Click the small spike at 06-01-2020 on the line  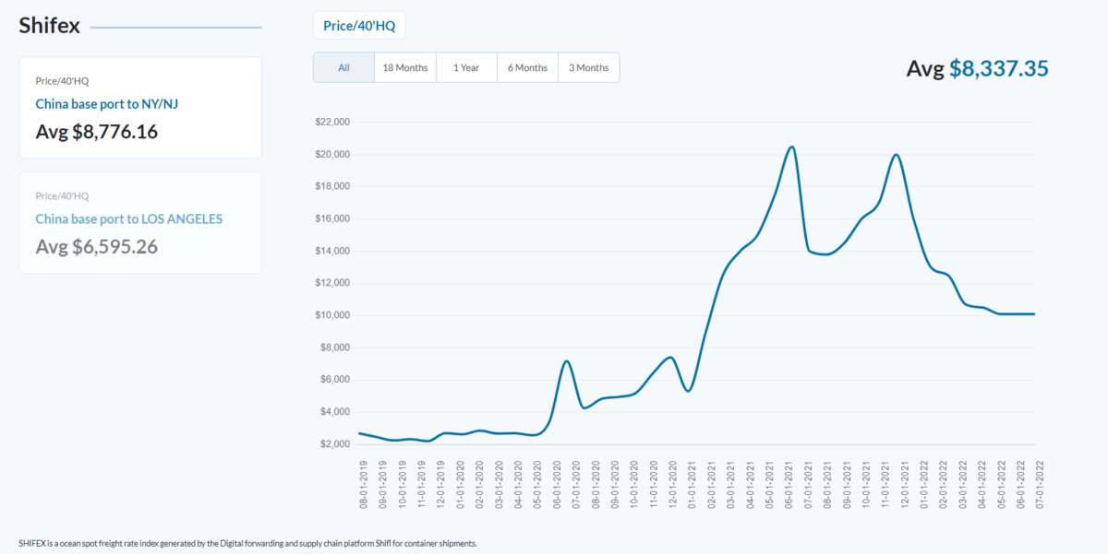567,360
